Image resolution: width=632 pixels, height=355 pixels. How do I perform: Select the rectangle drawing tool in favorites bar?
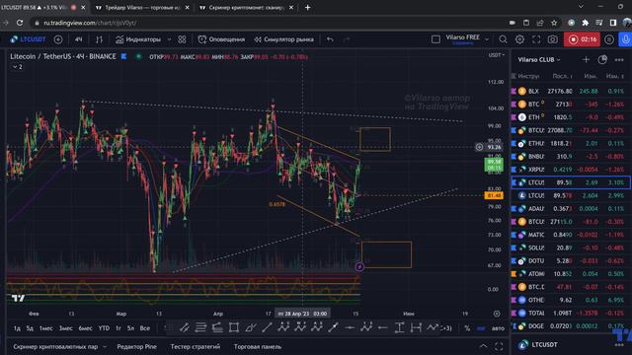(234, 328)
